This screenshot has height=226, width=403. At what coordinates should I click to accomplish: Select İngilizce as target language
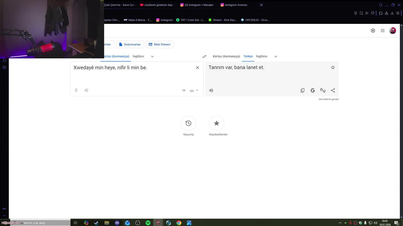click(262, 56)
